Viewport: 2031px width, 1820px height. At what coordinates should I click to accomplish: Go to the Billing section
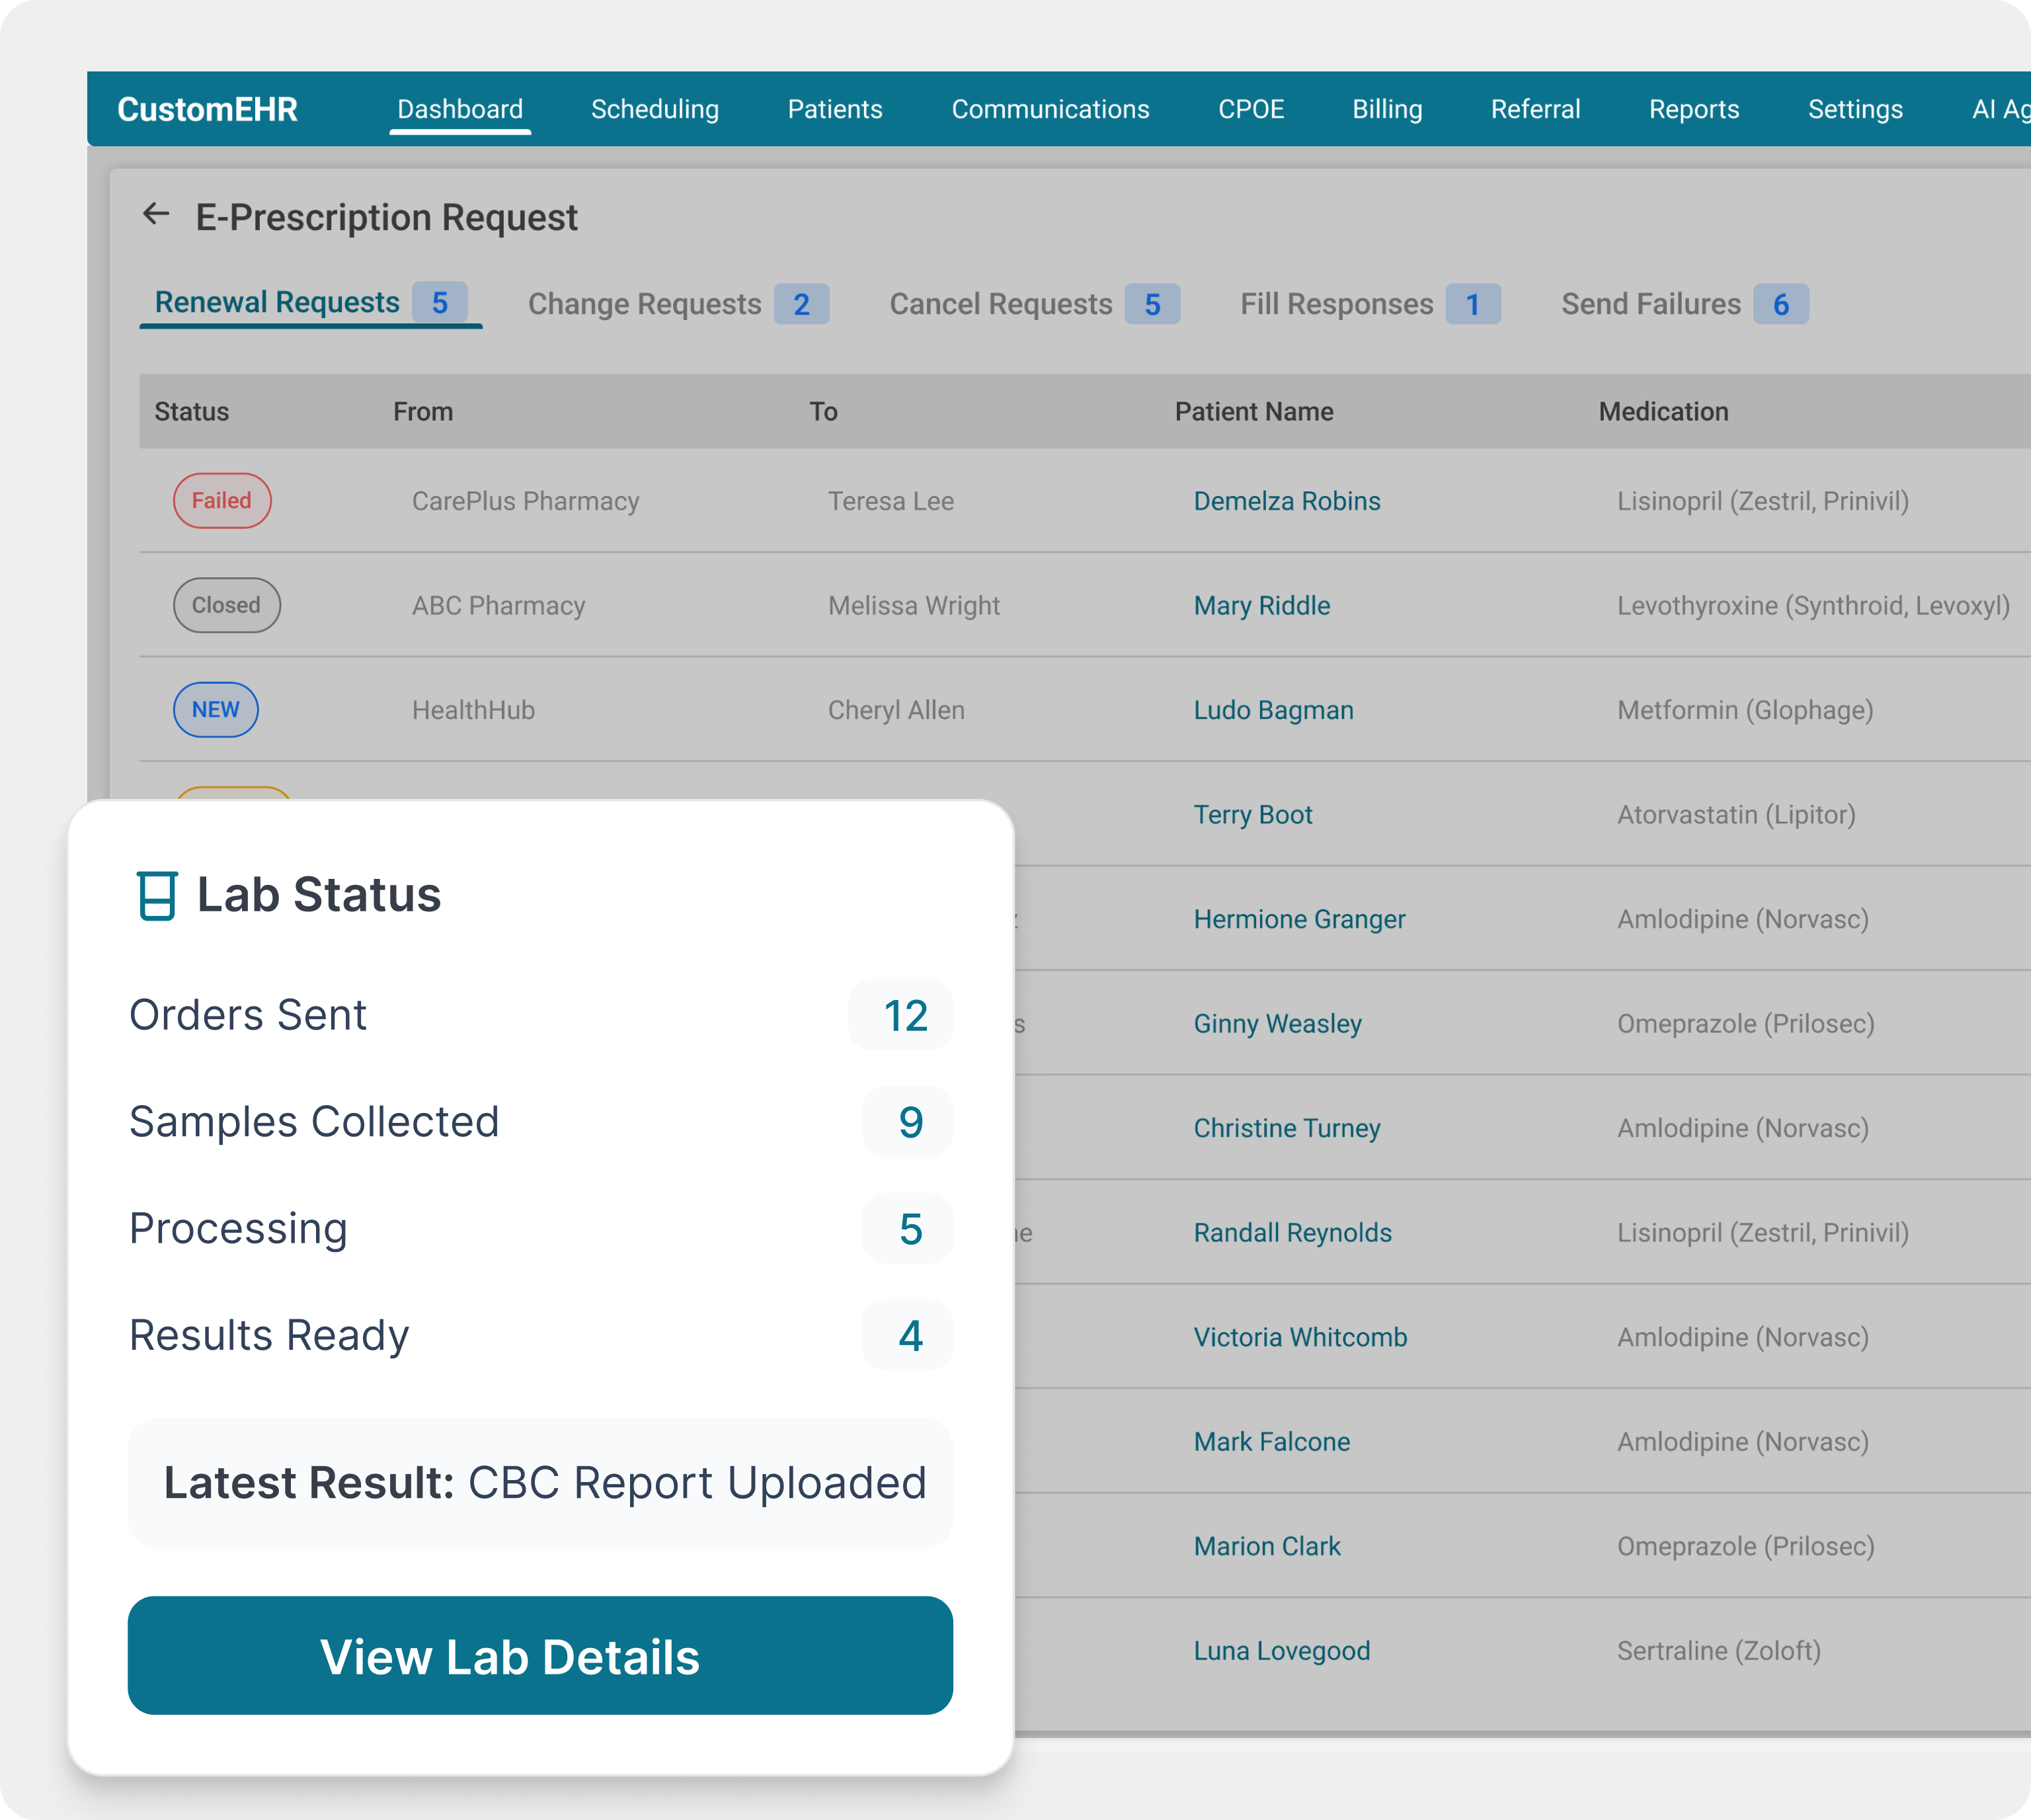(1386, 109)
